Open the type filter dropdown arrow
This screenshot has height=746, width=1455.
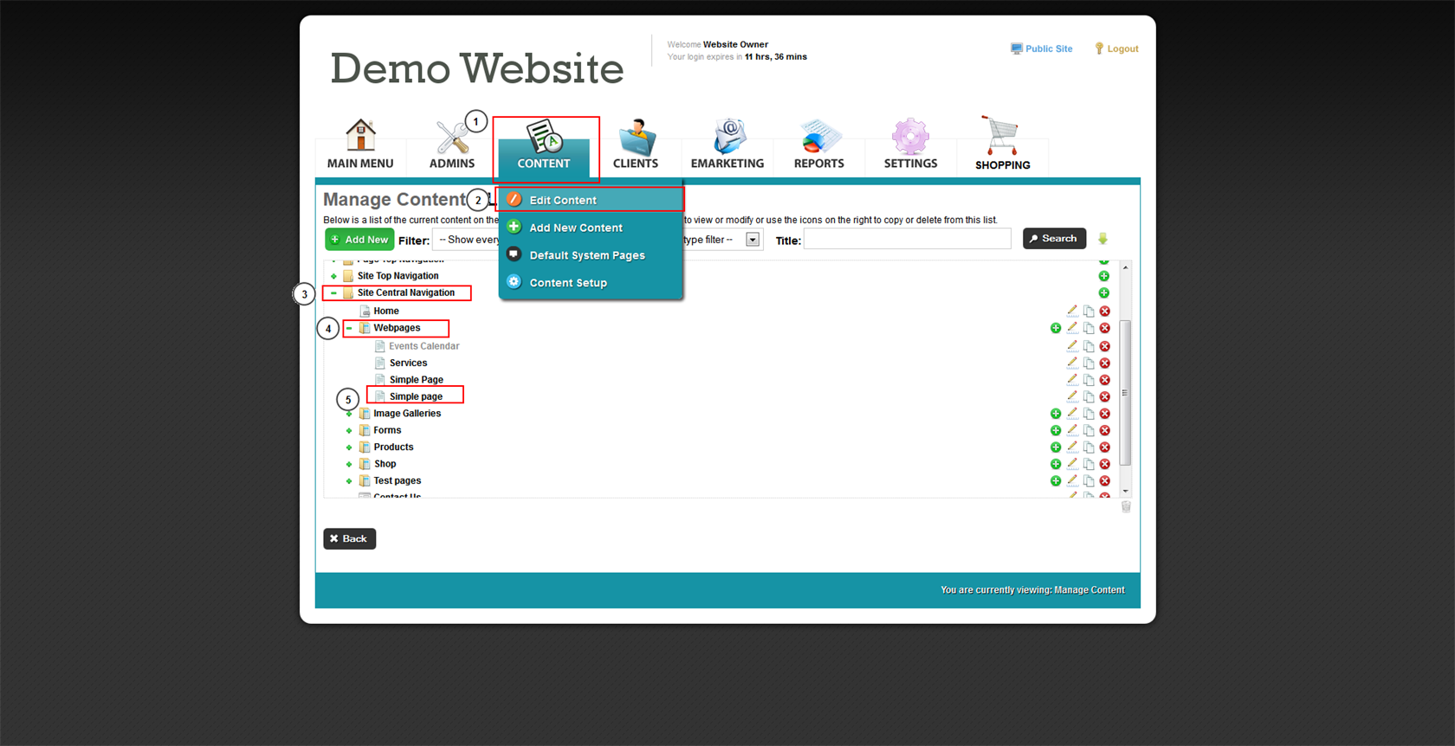click(753, 240)
